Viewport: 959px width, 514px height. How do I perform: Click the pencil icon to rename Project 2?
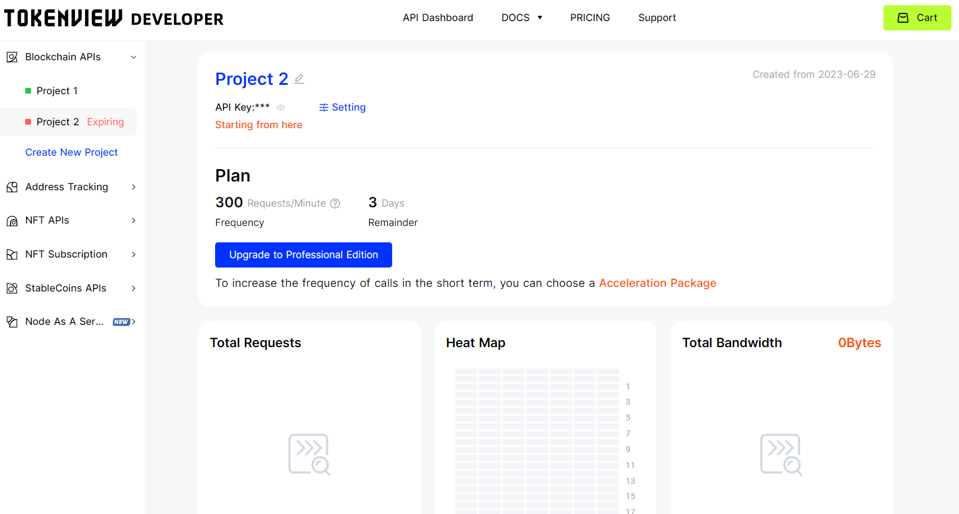coord(299,78)
